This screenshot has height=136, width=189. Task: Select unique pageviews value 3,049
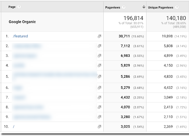pos(168,97)
